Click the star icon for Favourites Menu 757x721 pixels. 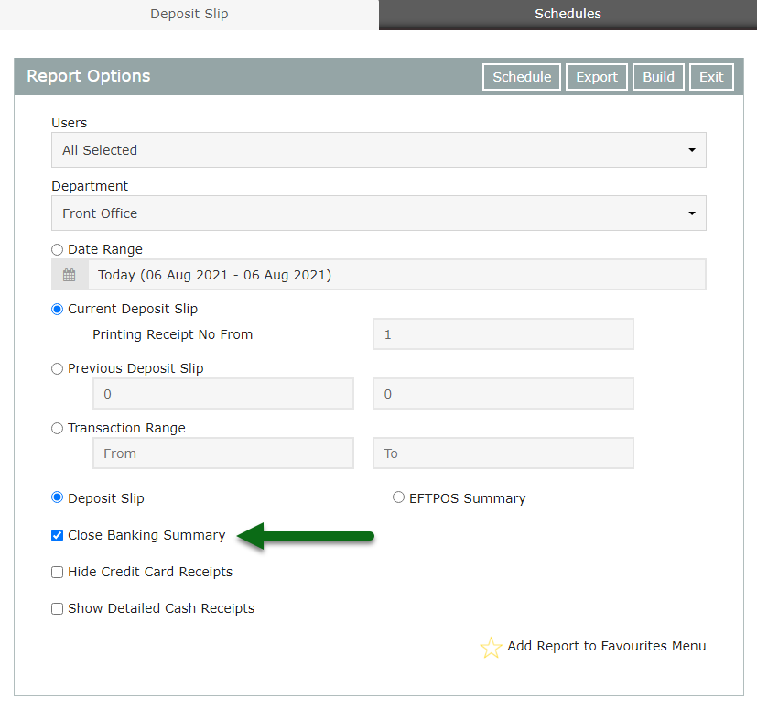point(491,647)
